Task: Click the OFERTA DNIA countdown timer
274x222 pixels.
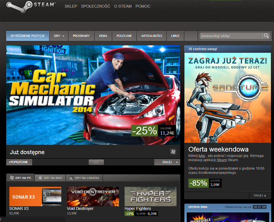Action: (x=260, y=207)
